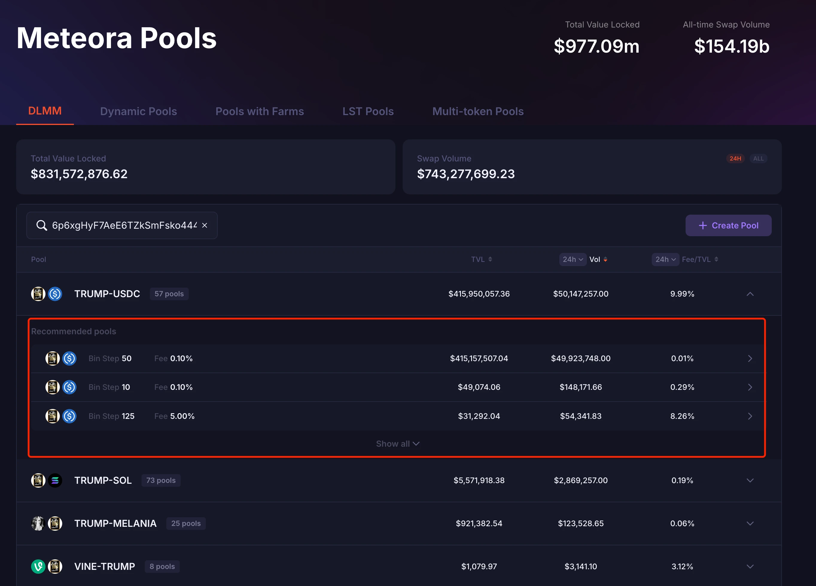816x586 pixels.
Task: Click USDC icon in Bin Step 125 row
Action: [x=69, y=416]
